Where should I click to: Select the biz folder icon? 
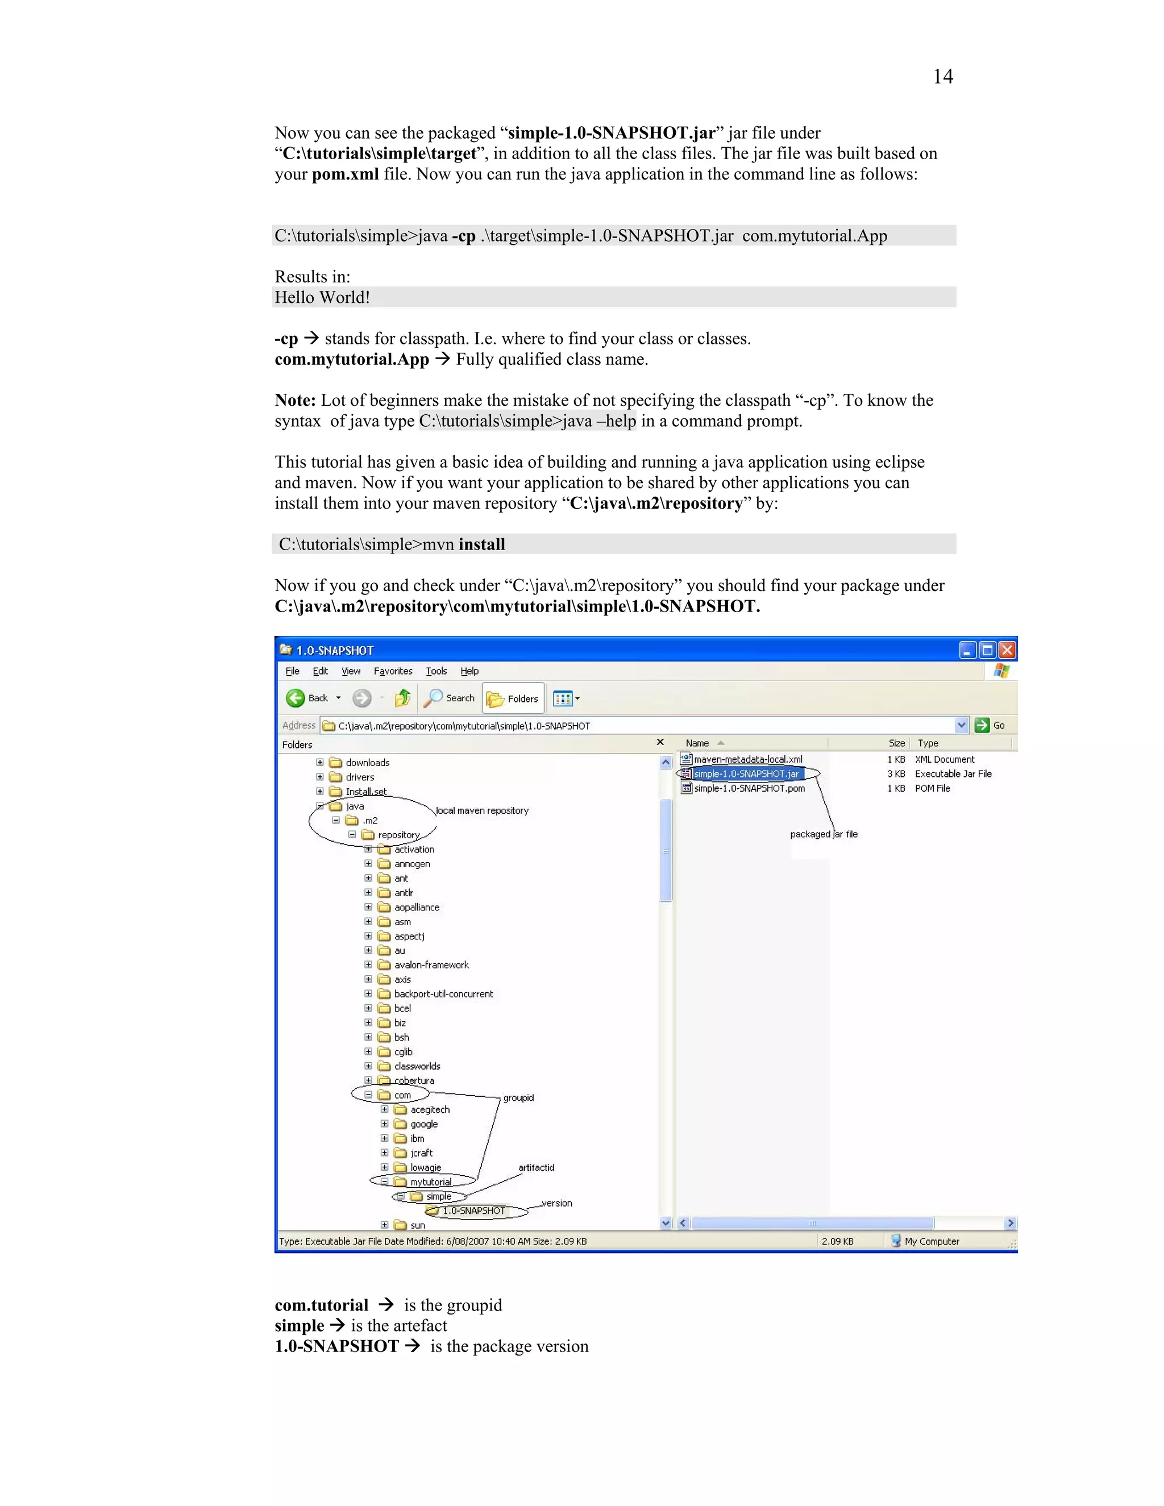(385, 1022)
